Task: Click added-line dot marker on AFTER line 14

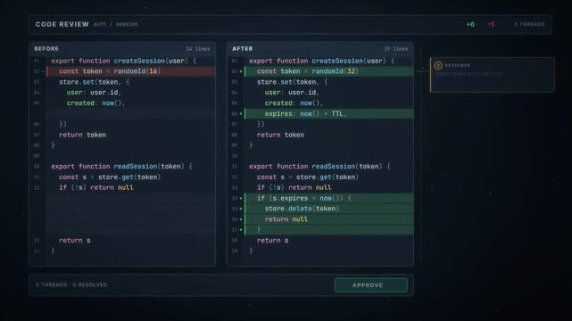Action: 241,198
